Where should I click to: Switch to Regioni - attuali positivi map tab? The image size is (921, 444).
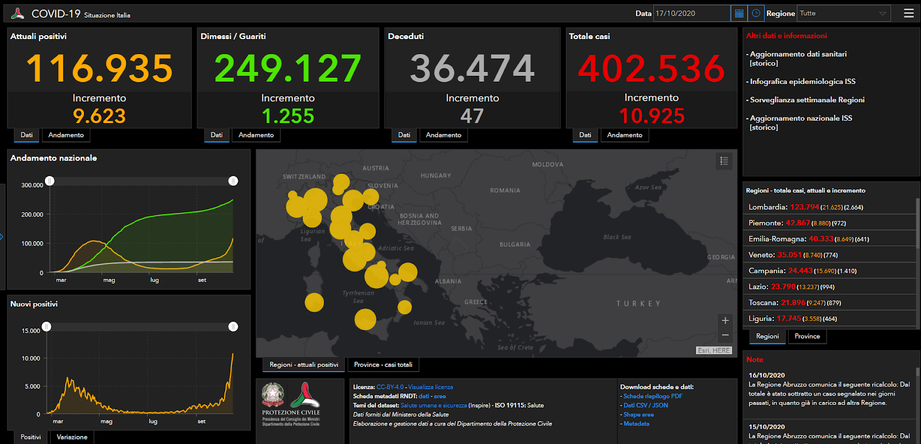(304, 365)
